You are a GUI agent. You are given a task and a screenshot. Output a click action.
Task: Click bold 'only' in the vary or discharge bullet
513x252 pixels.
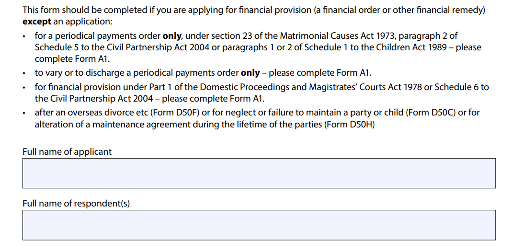251,73
